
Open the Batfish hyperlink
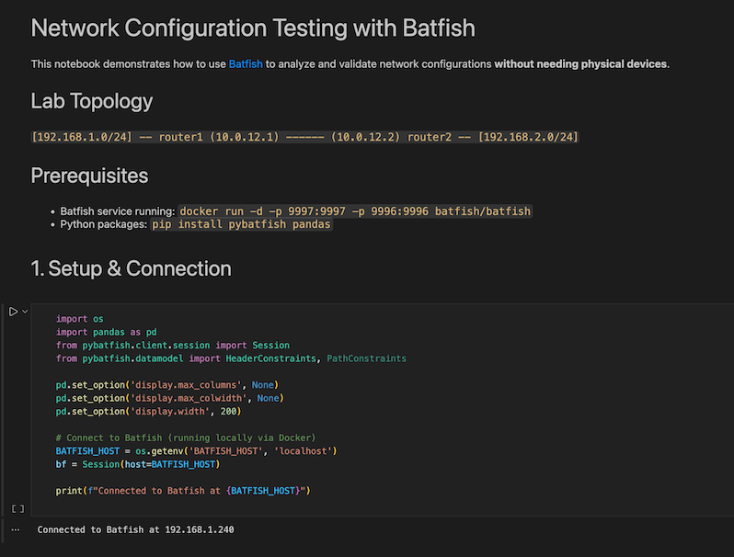246,64
